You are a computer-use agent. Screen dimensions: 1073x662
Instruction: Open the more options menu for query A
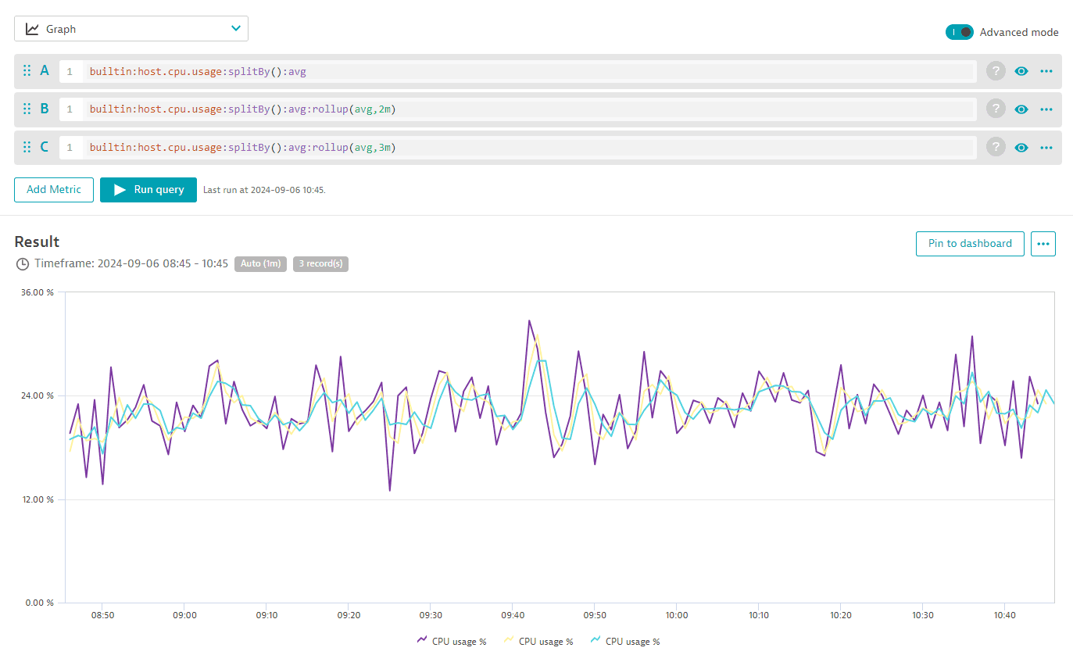pyautogui.click(x=1046, y=70)
